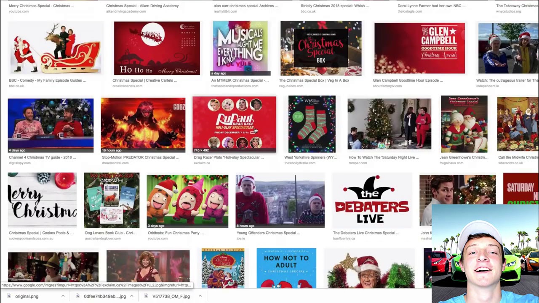539x303 pixels.
Task: Open the fiery Predator stop-motion image
Action: pyautogui.click(x=143, y=125)
